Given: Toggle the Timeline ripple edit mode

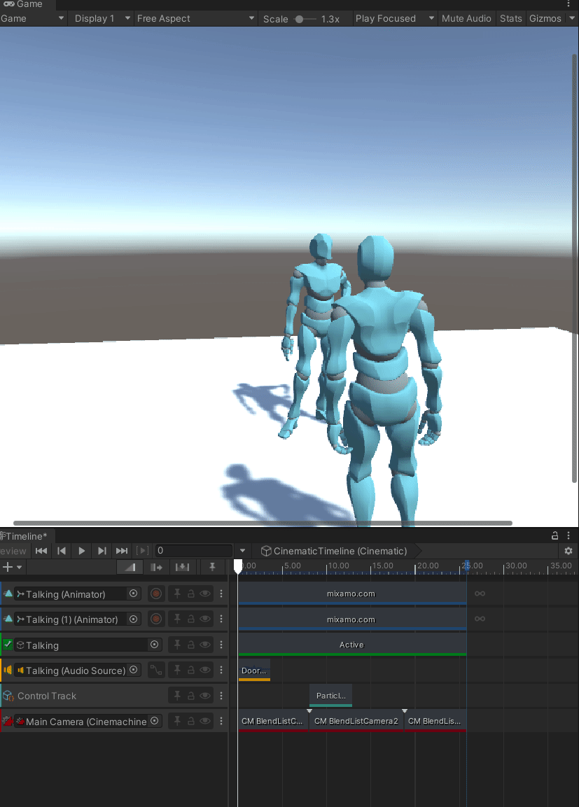Looking at the screenshot, I should (156, 567).
